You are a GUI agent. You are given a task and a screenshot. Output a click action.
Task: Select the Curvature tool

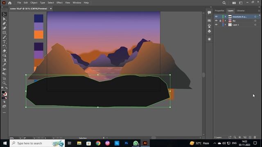pos(5,28)
